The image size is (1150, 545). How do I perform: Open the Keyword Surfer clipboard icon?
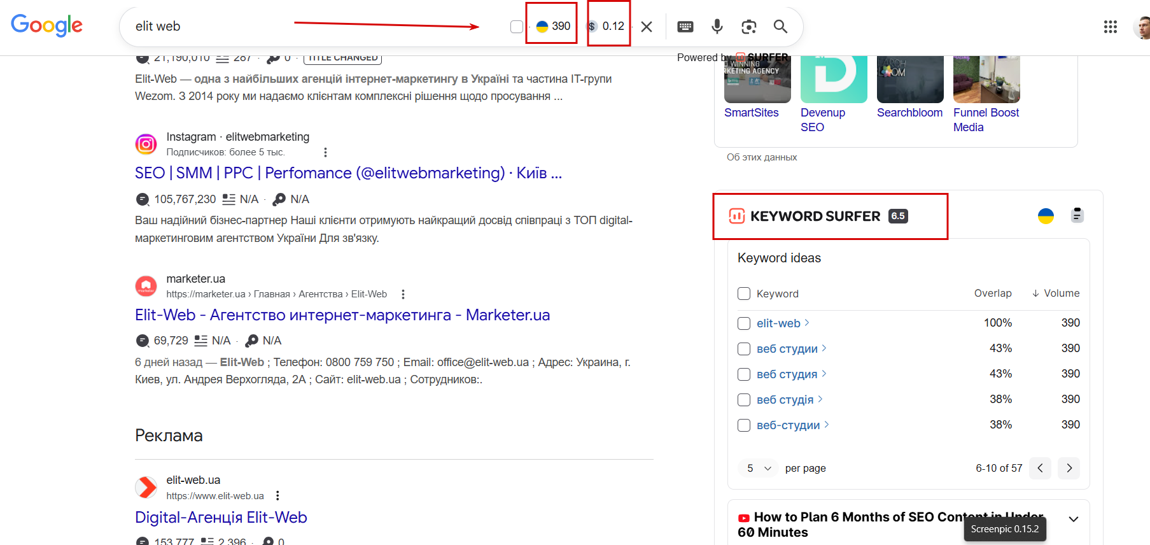pyautogui.click(x=1077, y=215)
